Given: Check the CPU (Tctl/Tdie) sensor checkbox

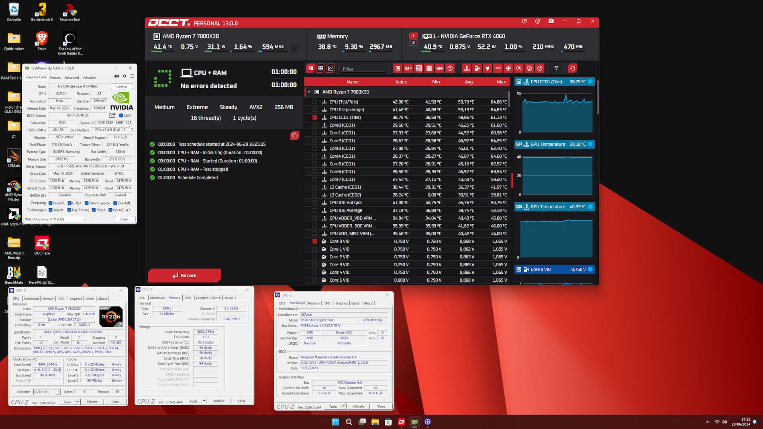Looking at the screenshot, I should (314, 102).
